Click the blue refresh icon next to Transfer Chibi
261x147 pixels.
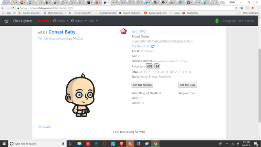(153, 46)
